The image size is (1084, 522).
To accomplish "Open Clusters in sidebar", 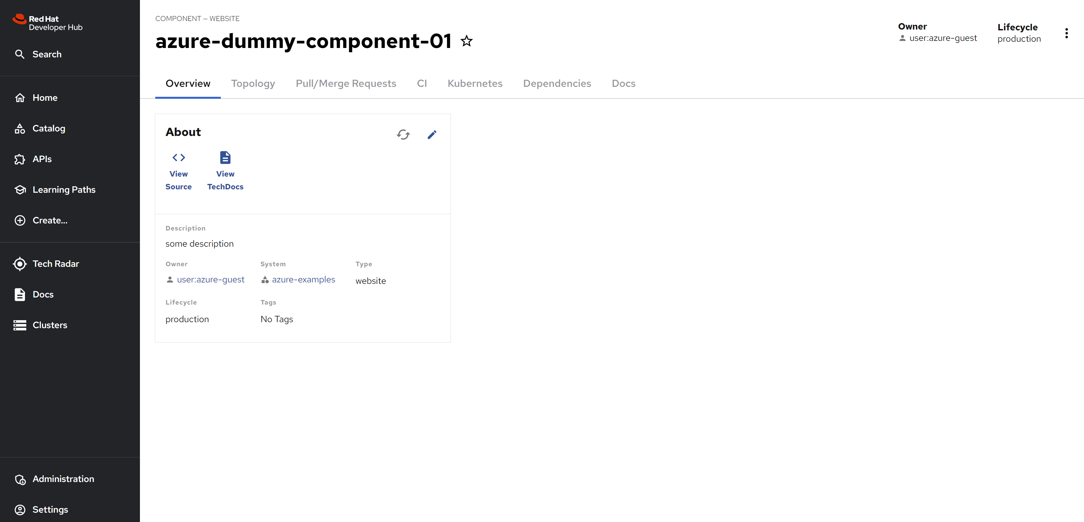I will click(x=50, y=325).
